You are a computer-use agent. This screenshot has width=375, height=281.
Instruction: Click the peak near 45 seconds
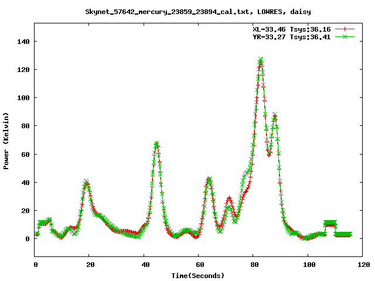point(156,143)
